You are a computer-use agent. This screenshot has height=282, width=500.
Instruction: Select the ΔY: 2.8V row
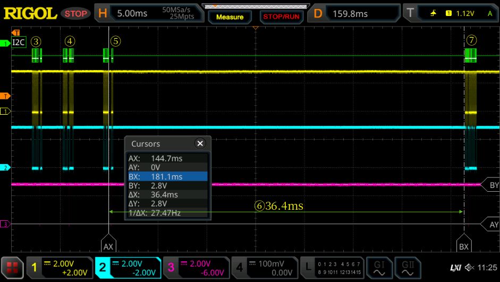tap(168, 203)
